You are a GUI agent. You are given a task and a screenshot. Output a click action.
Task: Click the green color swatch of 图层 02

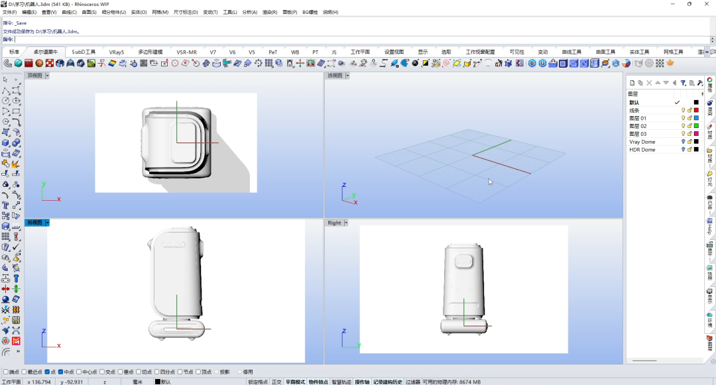696,126
